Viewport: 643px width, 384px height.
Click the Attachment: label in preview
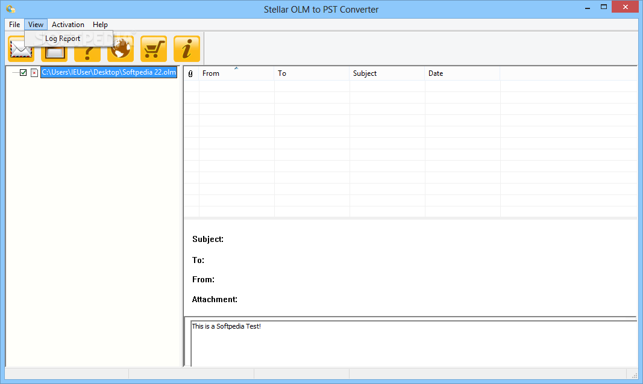(215, 299)
